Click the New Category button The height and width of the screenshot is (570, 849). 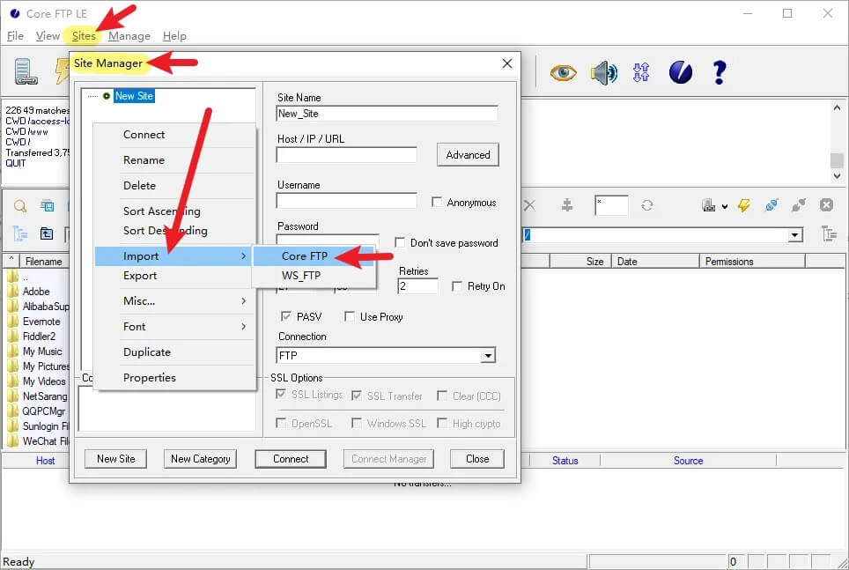200,458
